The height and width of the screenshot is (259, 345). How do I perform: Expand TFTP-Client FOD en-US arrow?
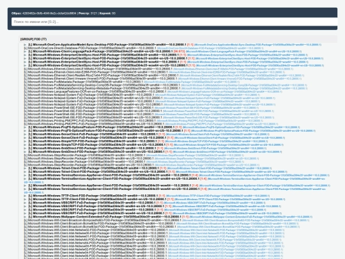(25, 199)
